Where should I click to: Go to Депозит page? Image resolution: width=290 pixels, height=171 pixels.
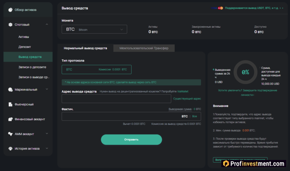[x=24, y=47]
